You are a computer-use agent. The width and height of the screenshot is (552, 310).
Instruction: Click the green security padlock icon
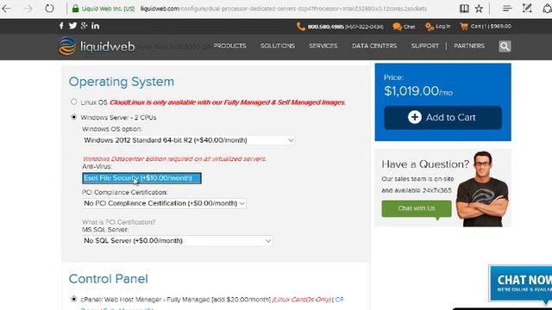click(75, 9)
